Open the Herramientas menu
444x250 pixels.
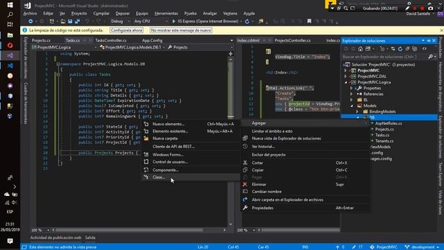click(166, 13)
